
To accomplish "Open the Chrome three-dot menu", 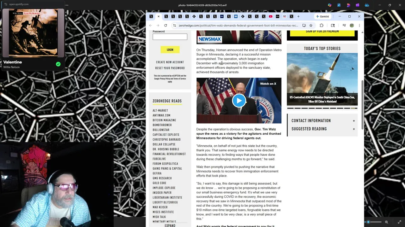I will [x=359, y=26].
